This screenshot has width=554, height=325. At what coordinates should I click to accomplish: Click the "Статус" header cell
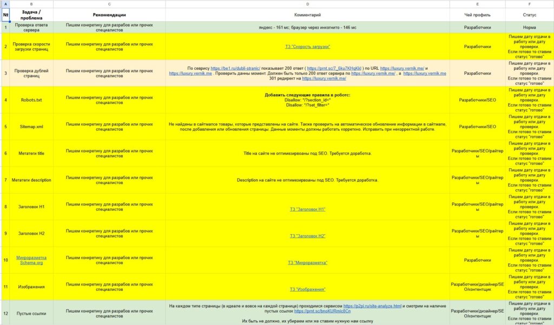[x=529, y=15]
